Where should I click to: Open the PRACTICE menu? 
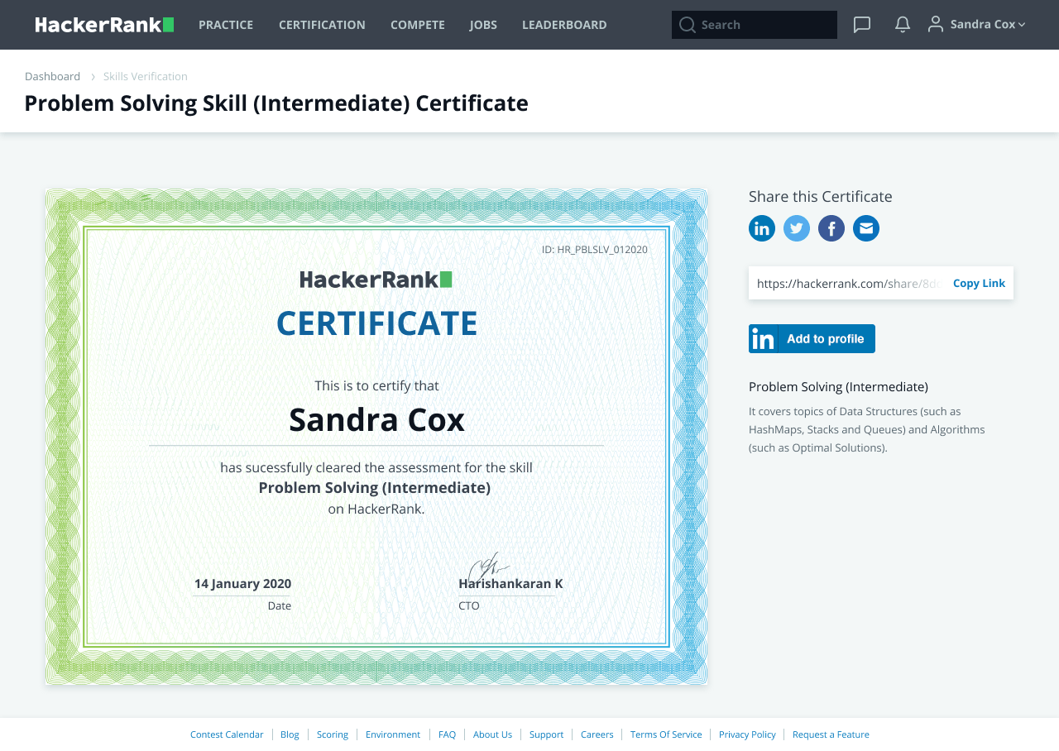[226, 24]
